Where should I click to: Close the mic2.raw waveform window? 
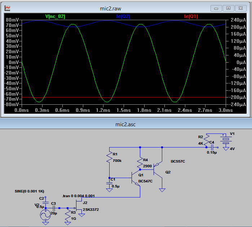pyautogui.click(x=241, y=8)
